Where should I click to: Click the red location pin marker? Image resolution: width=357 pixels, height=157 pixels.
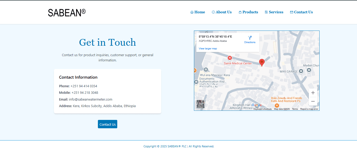click(x=262, y=63)
